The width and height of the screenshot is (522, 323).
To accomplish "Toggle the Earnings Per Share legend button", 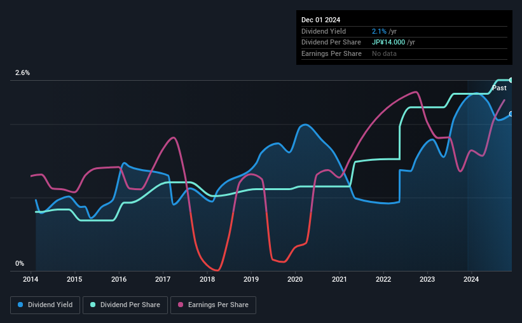I will 213,305.
